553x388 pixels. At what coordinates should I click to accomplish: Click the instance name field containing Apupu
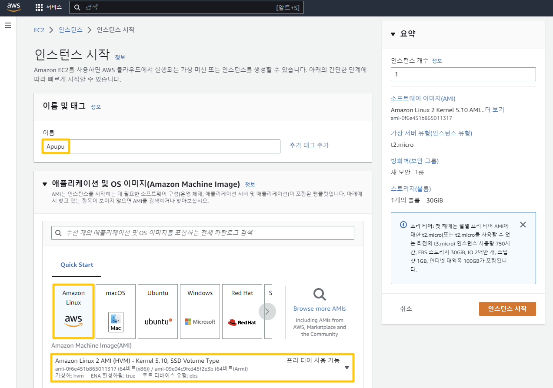pyautogui.click(x=161, y=146)
